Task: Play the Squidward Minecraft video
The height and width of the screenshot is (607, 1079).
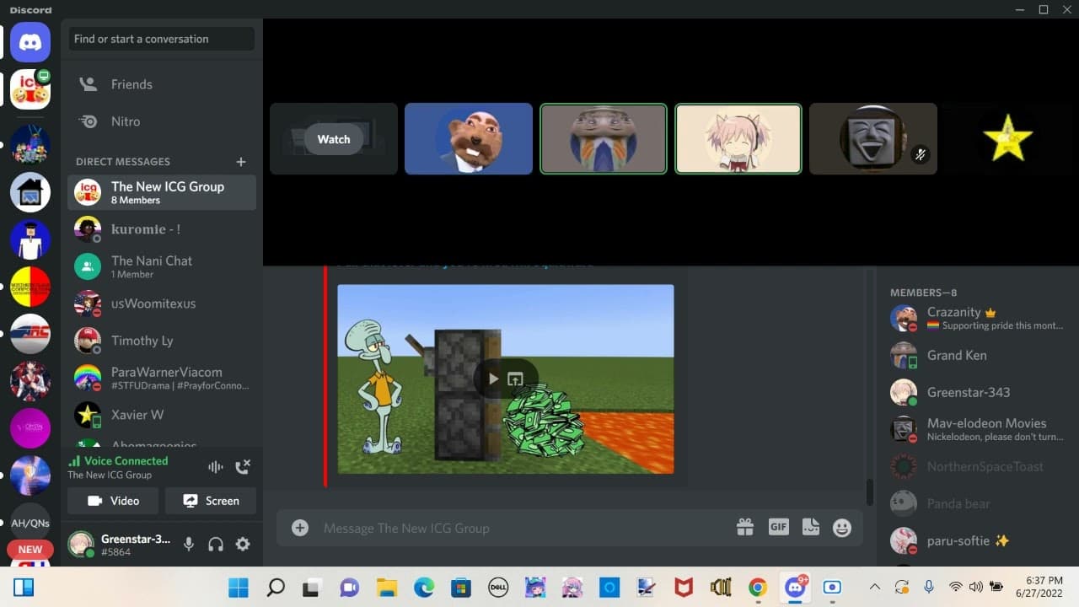Action: click(x=494, y=379)
